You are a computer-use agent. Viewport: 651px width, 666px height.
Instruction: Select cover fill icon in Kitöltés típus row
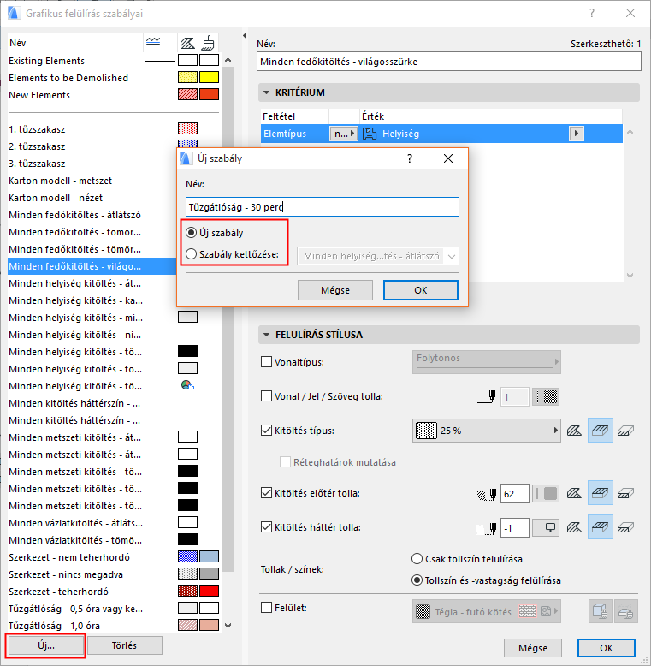point(600,431)
